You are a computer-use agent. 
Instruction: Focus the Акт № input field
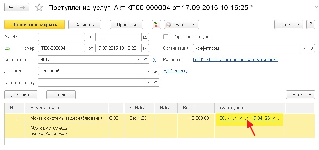[x=62, y=37]
